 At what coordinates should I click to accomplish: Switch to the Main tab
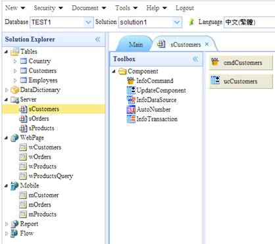tap(136, 45)
